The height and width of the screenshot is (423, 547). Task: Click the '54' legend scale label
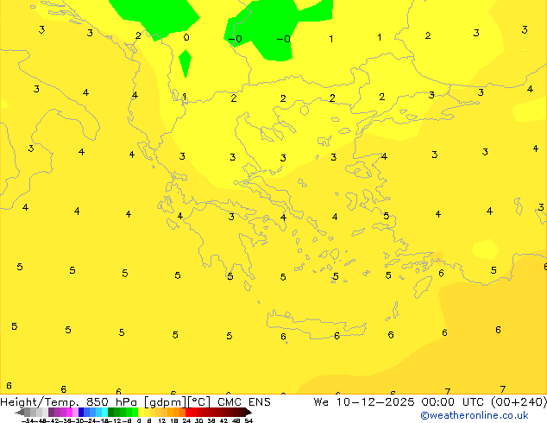click(x=248, y=420)
